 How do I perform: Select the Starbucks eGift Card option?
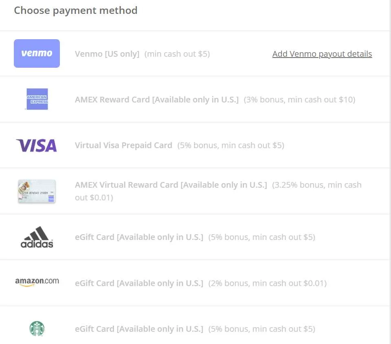pos(139,328)
